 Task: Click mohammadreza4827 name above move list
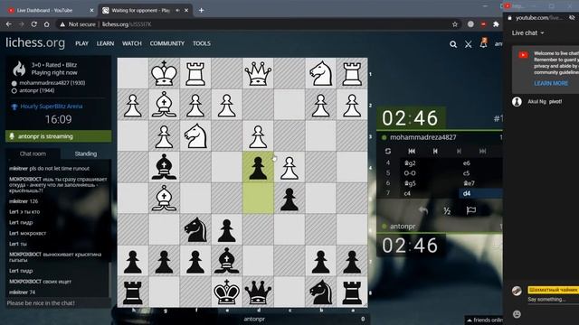click(x=423, y=137)
